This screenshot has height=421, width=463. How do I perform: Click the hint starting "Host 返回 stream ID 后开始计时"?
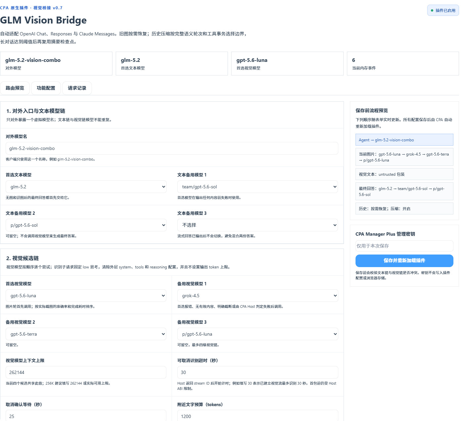(x=257, y=386)
